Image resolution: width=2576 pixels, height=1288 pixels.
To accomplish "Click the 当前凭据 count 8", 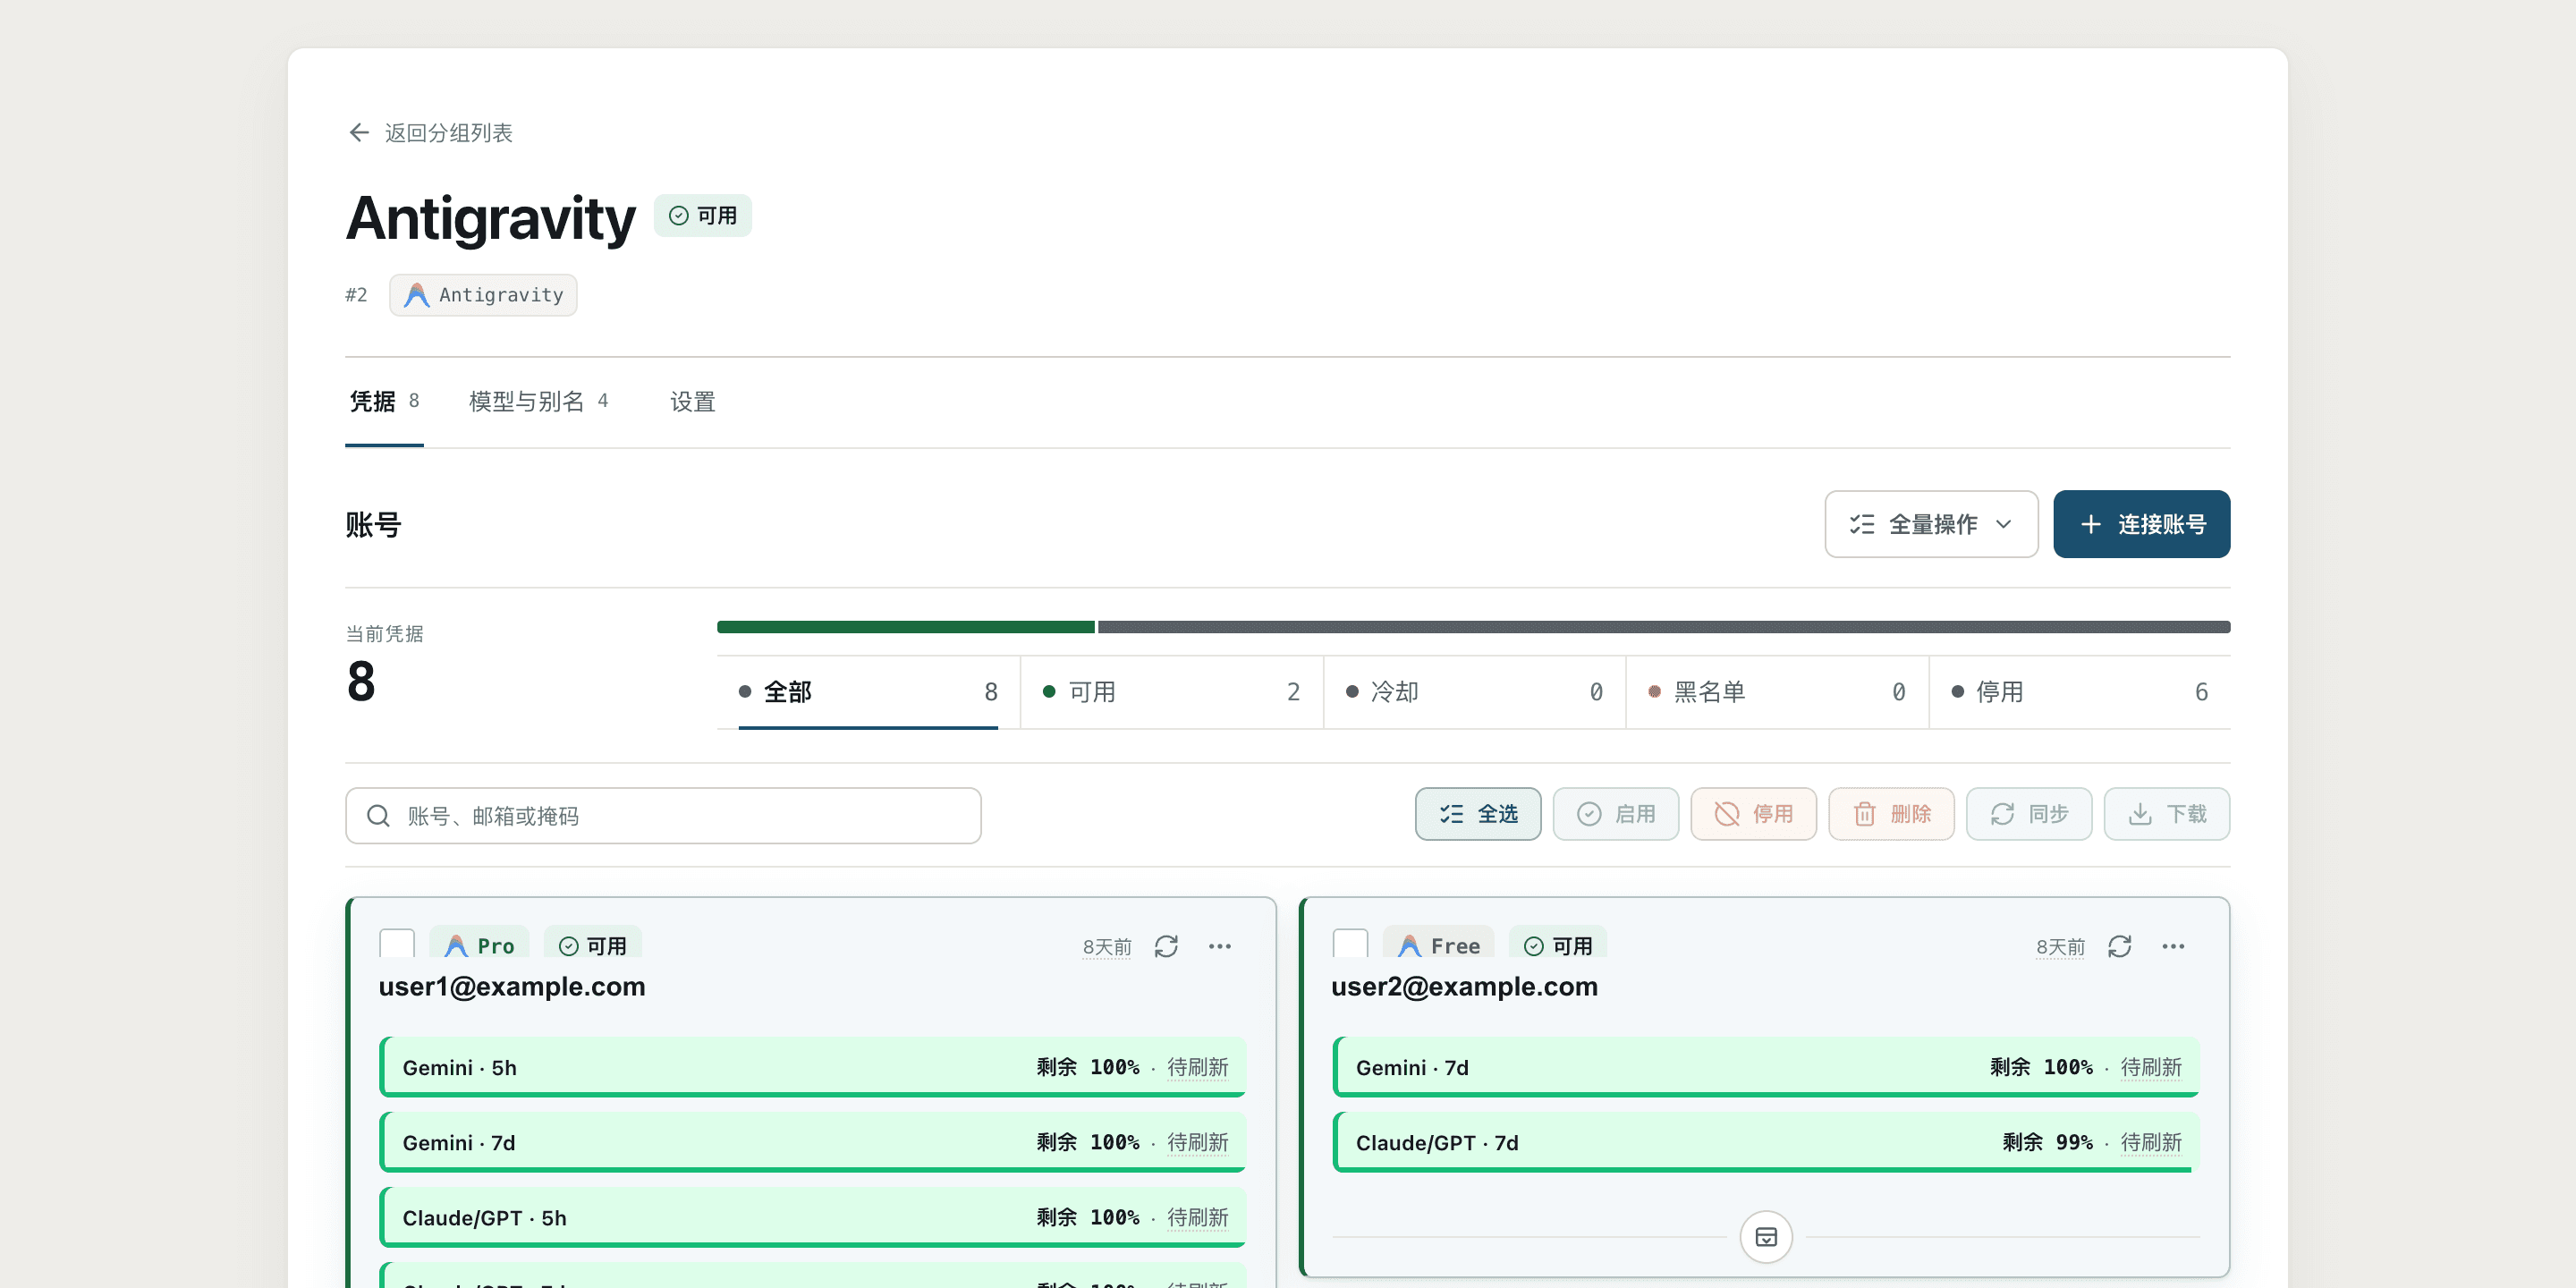I will tap(361, 682).
